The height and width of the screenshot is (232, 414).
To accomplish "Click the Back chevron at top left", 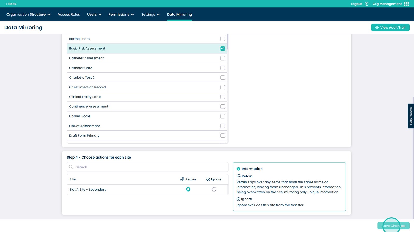I will [6, 4].
